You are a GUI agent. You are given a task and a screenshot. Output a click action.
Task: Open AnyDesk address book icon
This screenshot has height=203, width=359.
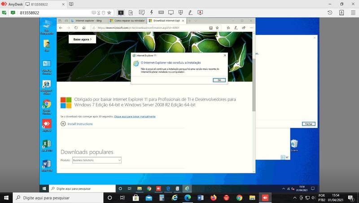point(341,13)
